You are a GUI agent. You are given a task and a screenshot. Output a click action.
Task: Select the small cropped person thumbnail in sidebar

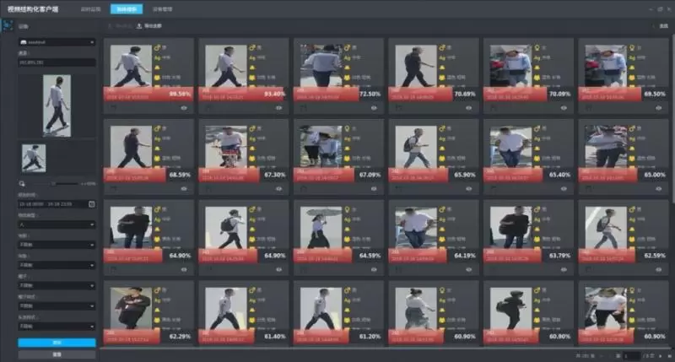point(33,157)
